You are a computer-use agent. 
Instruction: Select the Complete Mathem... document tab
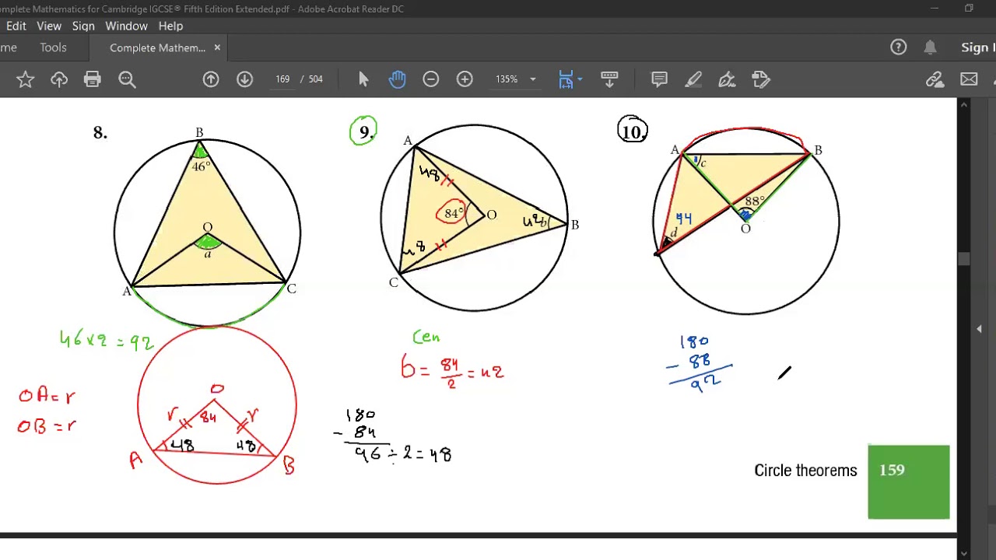[x=157, y=47]
